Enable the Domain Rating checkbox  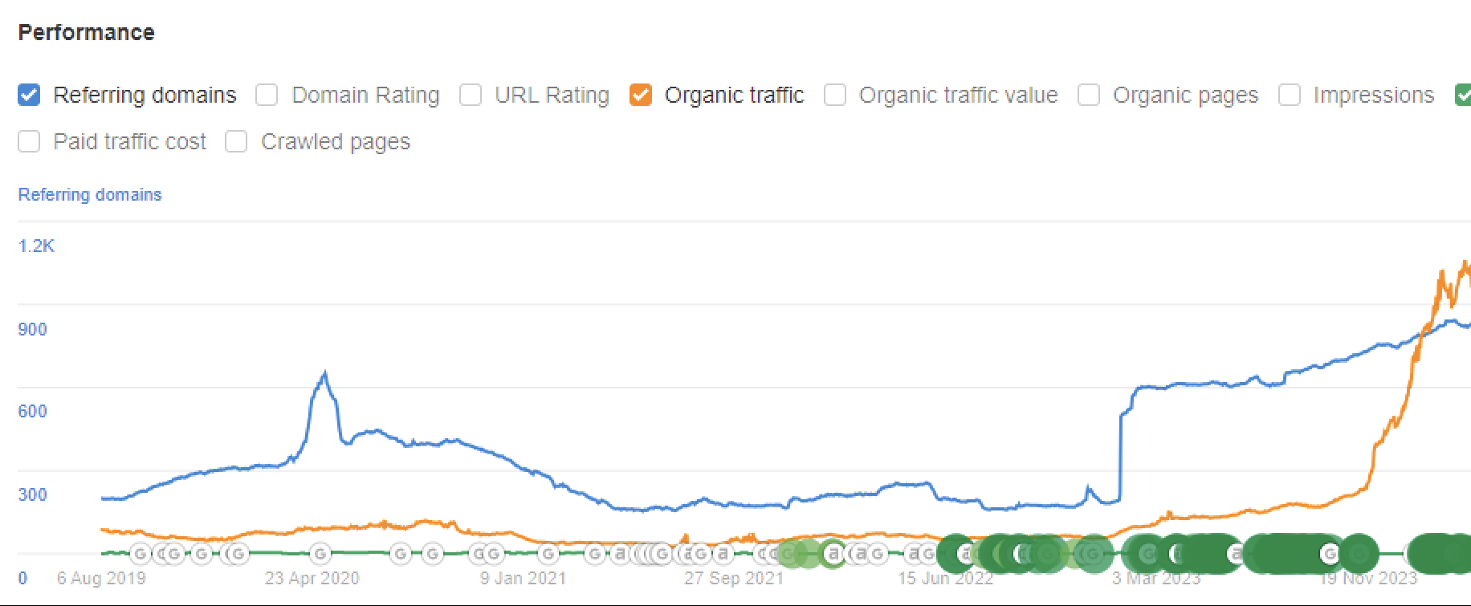point(265,95)
